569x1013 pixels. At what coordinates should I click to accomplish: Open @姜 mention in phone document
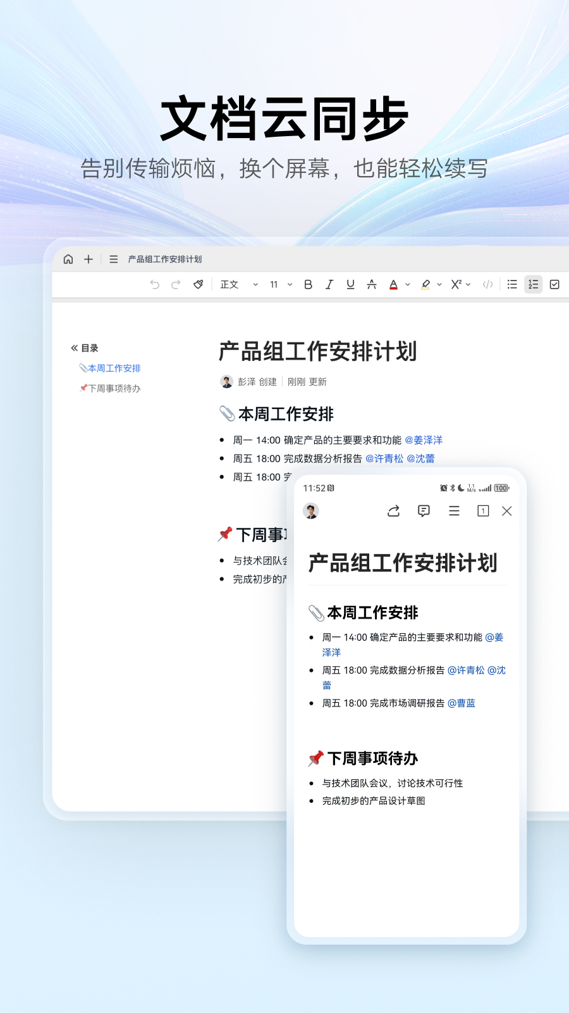[x=494, y=637]
